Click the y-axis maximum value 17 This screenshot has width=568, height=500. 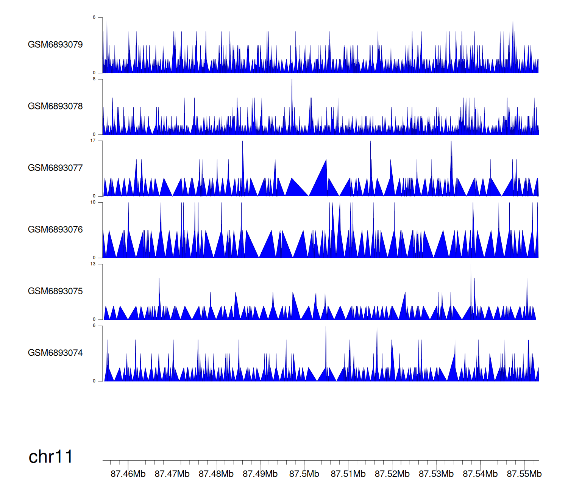tap(93, 141)
